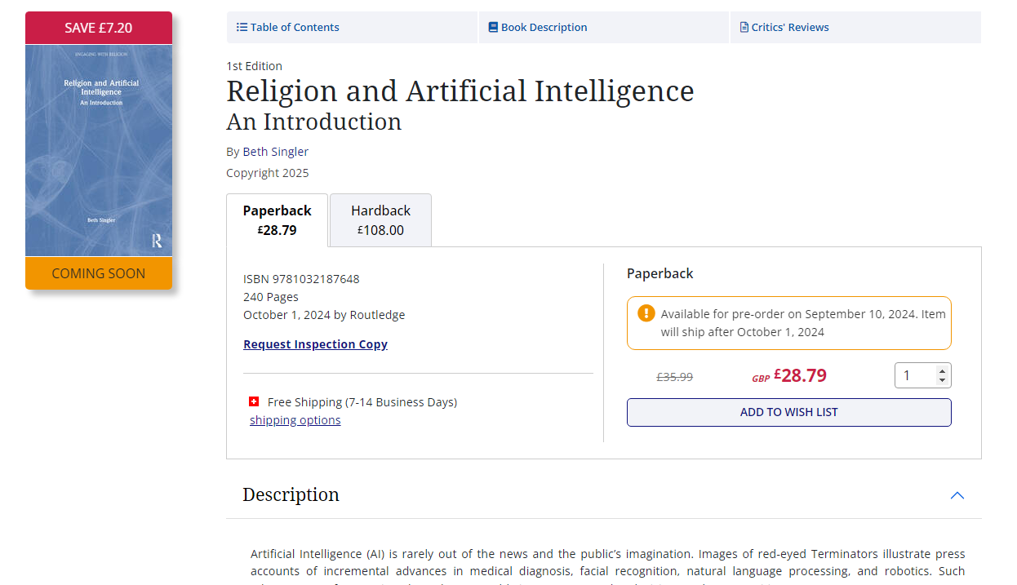Click the Routledge logo on book cover
The image size is (1017, 585).
tap(157, 240)
